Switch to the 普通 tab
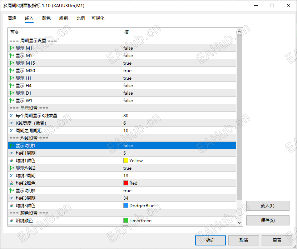The width and height of the screenshot is (297, 249). (x=12, y=18)
